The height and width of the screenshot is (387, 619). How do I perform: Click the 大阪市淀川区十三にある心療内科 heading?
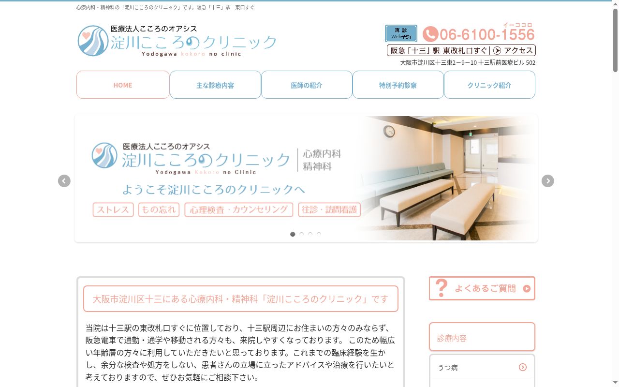[241, 299]
